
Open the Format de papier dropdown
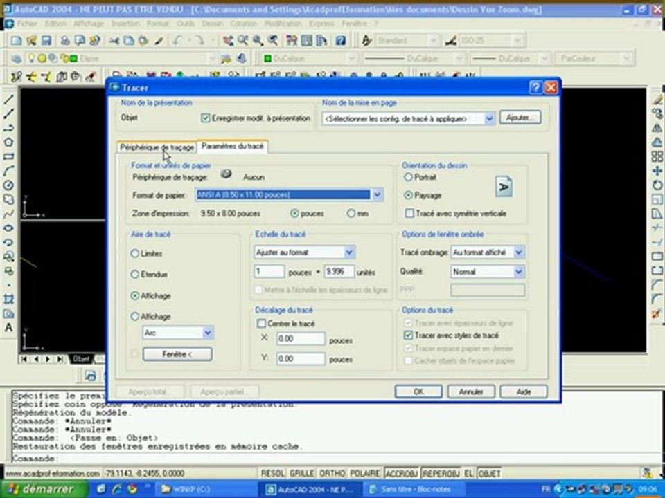[377, 195]
